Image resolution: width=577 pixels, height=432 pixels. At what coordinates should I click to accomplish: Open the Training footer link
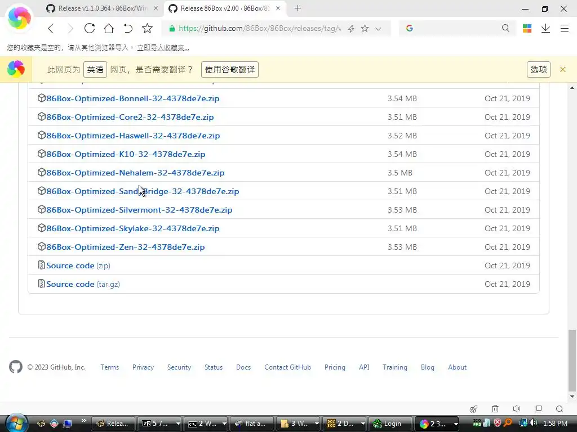click(x=395, y=367)
